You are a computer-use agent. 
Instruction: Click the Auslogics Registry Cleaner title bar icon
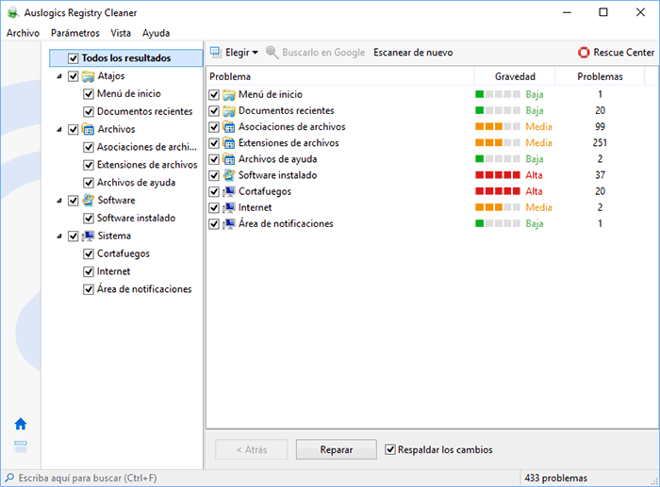point(13,12)
